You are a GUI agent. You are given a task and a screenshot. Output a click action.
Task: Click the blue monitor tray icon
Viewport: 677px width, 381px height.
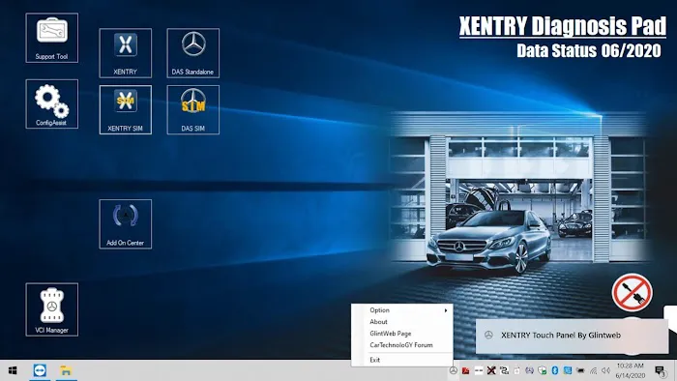click(568, 370)
